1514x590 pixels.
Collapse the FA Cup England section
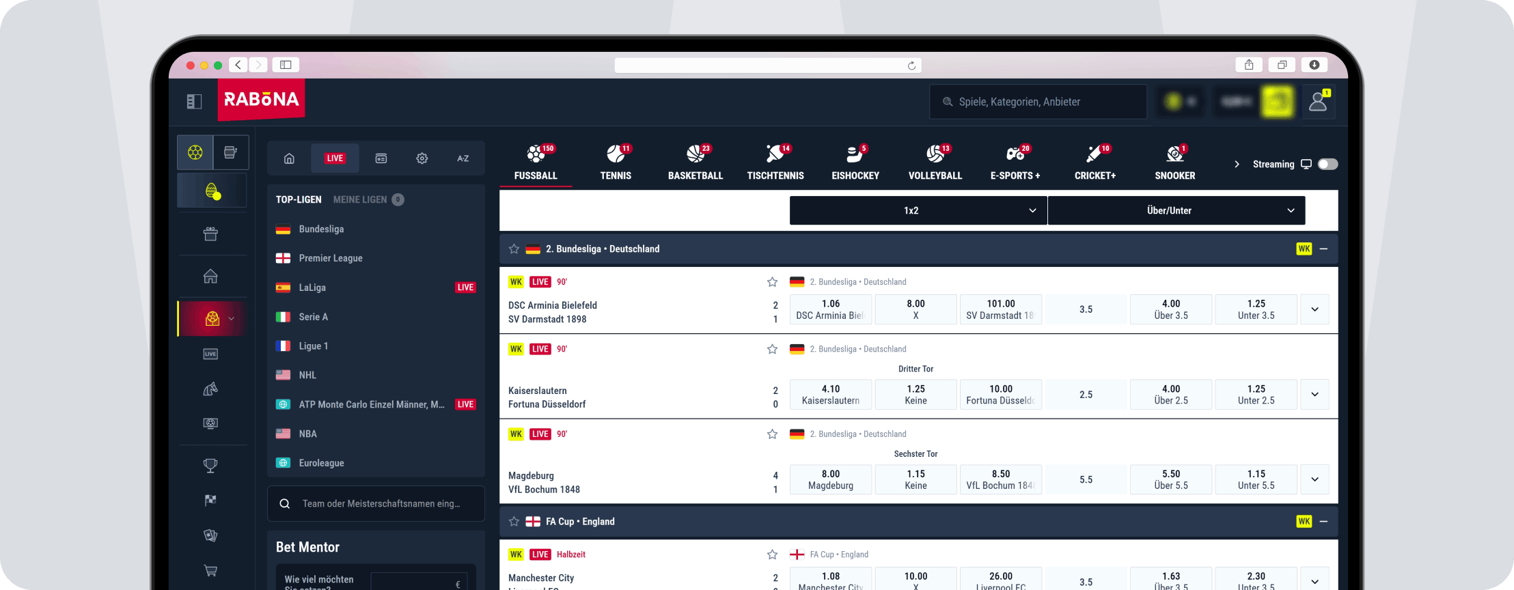[x=1323, y=522]
